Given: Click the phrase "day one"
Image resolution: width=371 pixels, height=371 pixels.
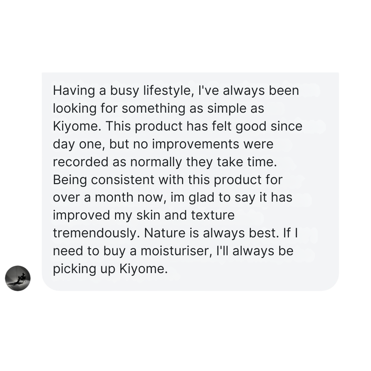Looking at the screenshot, I should pos(79,144).
